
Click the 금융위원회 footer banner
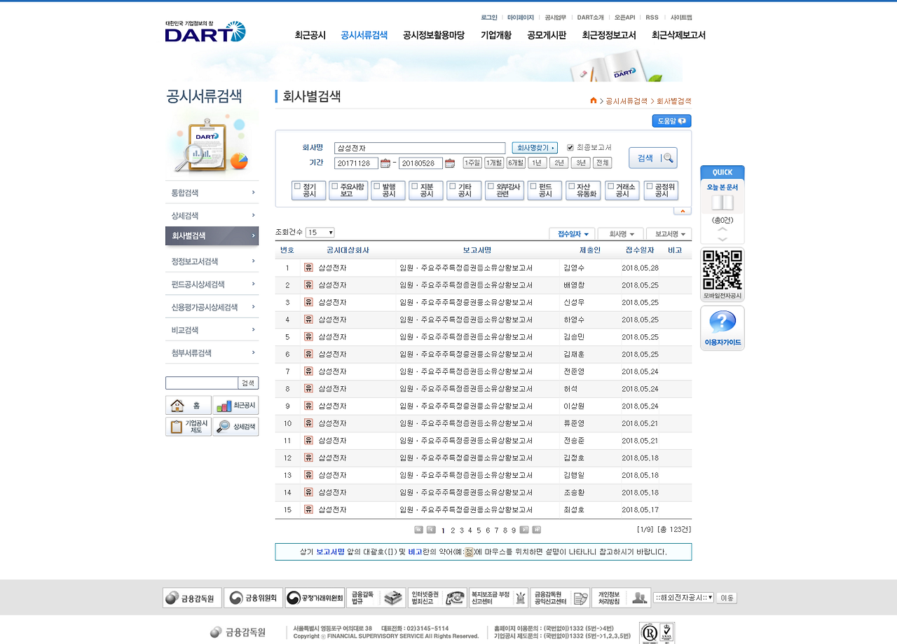click(253, 598)
